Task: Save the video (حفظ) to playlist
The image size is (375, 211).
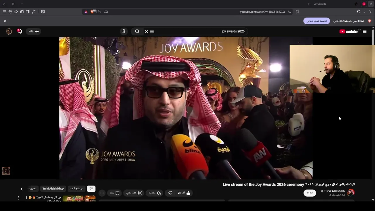Action: click(x=115, y=193)
